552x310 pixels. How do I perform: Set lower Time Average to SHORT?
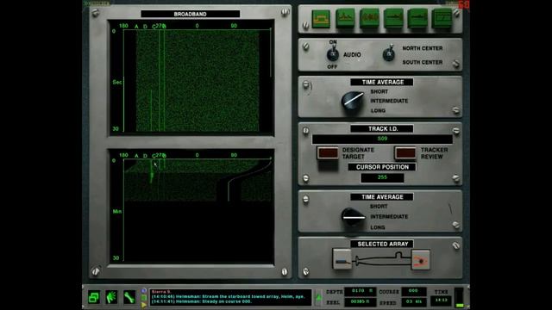379,207
